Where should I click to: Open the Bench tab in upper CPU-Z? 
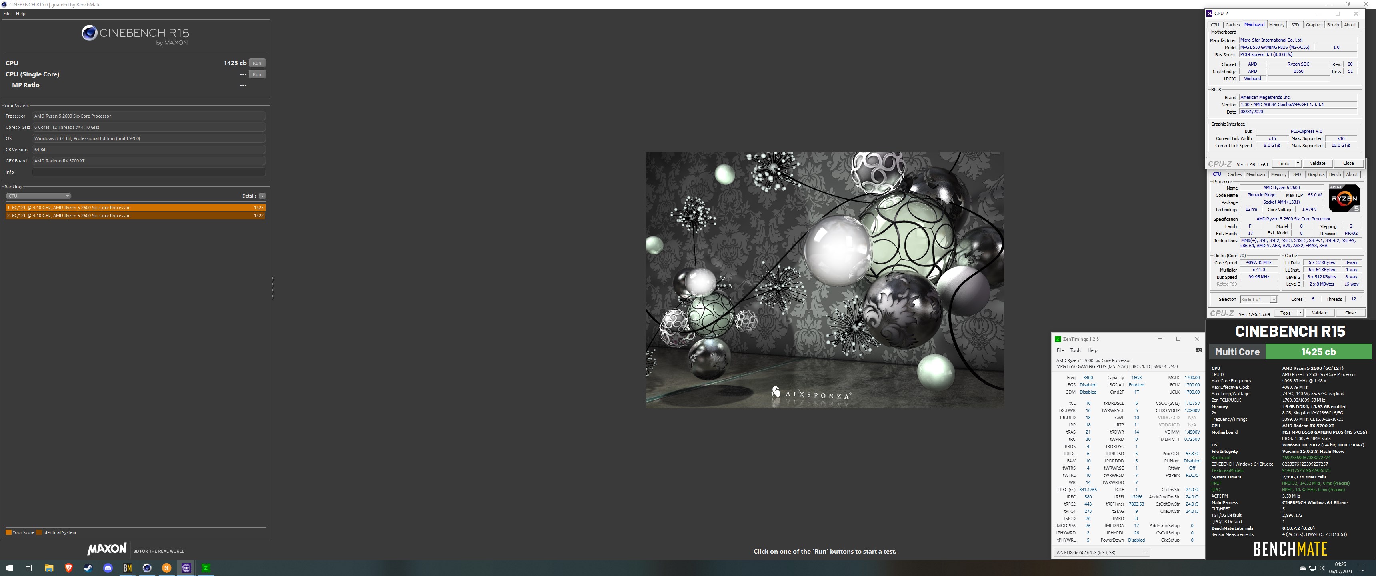(x=1333, y=25)
